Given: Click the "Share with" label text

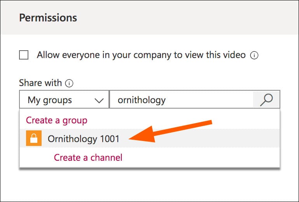Looking at the screenshot, I should pos(40,83).
